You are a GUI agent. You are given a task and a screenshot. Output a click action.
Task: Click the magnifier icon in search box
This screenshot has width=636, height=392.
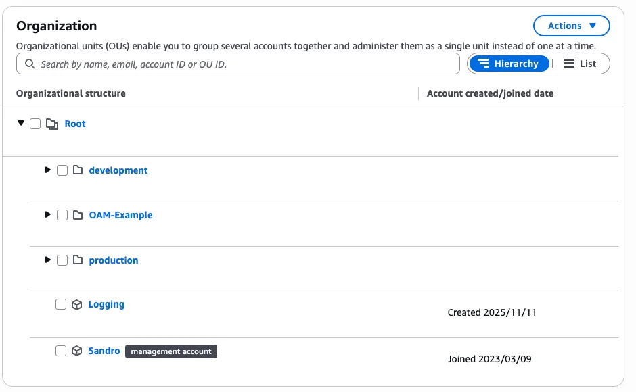click(x=30, y=64)
